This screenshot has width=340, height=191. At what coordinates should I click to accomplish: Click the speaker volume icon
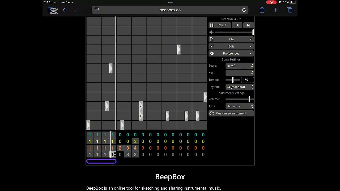coord(211,32)
